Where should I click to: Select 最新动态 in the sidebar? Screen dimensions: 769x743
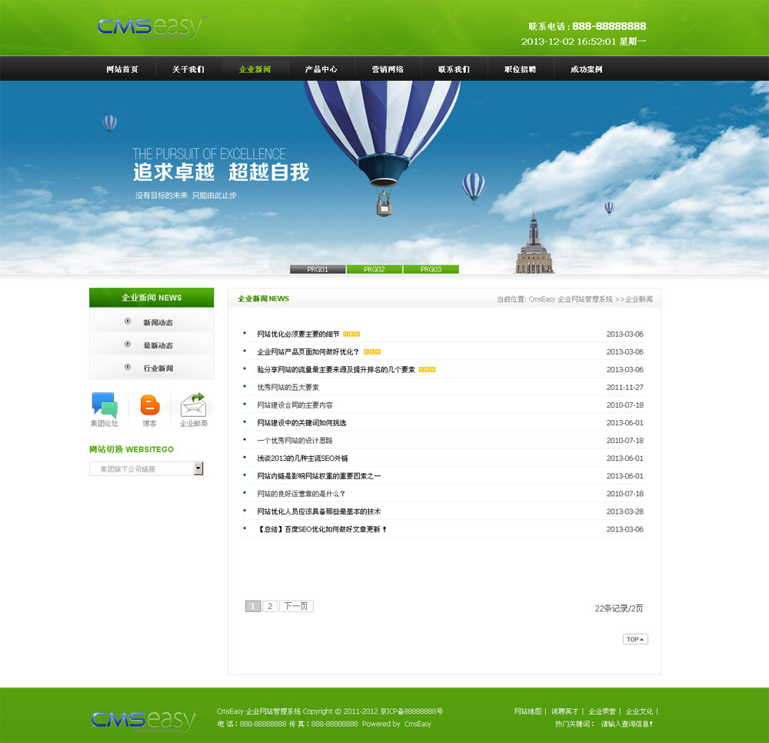158,345
